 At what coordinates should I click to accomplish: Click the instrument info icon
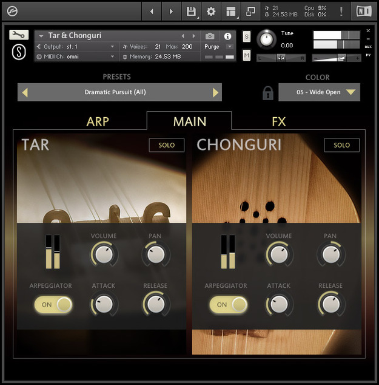[227, 36]
